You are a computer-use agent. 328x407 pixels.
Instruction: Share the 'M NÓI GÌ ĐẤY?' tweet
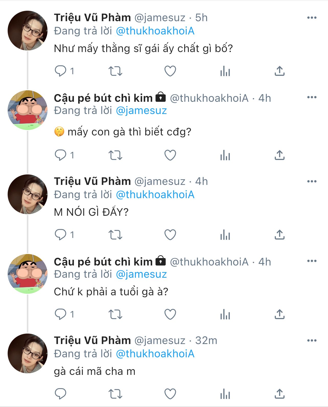[279, 235]
